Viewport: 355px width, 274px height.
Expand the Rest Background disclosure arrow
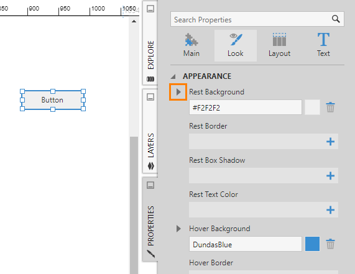(178, 92)
